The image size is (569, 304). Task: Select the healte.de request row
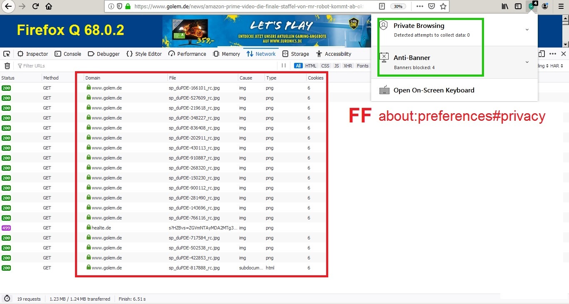click(284, 228)
